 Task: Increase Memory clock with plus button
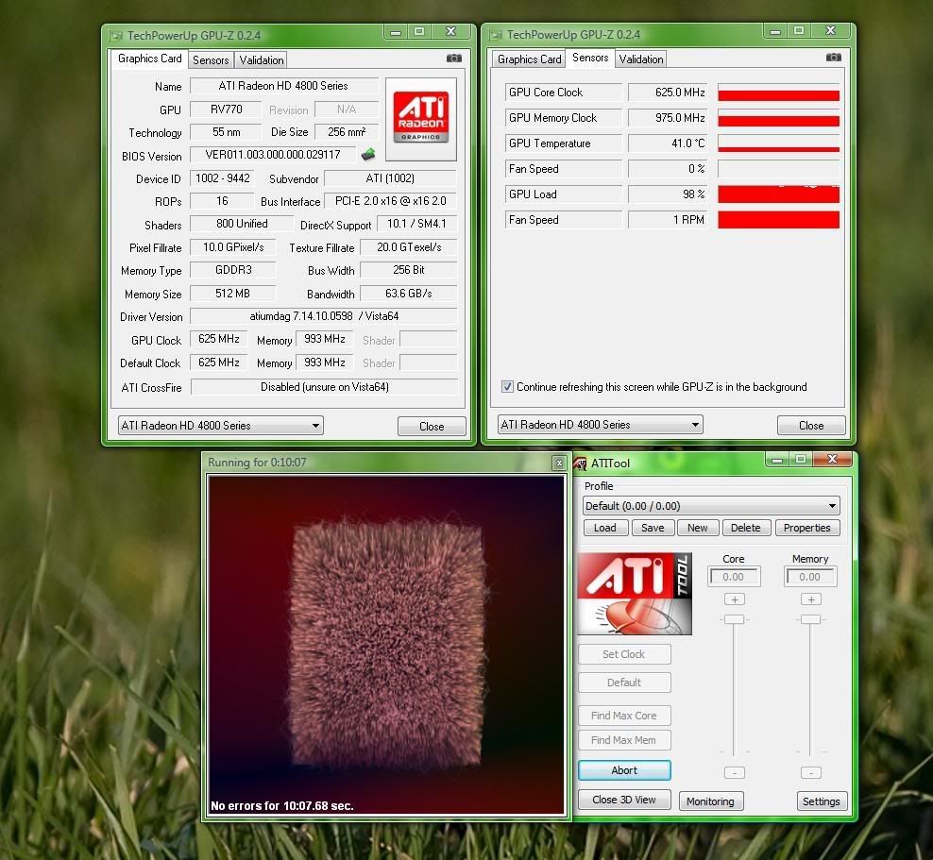pyautogui.click(x=810, y=599)
